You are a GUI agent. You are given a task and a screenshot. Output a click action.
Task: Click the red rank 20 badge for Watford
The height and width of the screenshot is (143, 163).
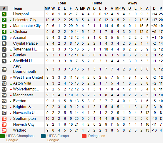point(4,130)
